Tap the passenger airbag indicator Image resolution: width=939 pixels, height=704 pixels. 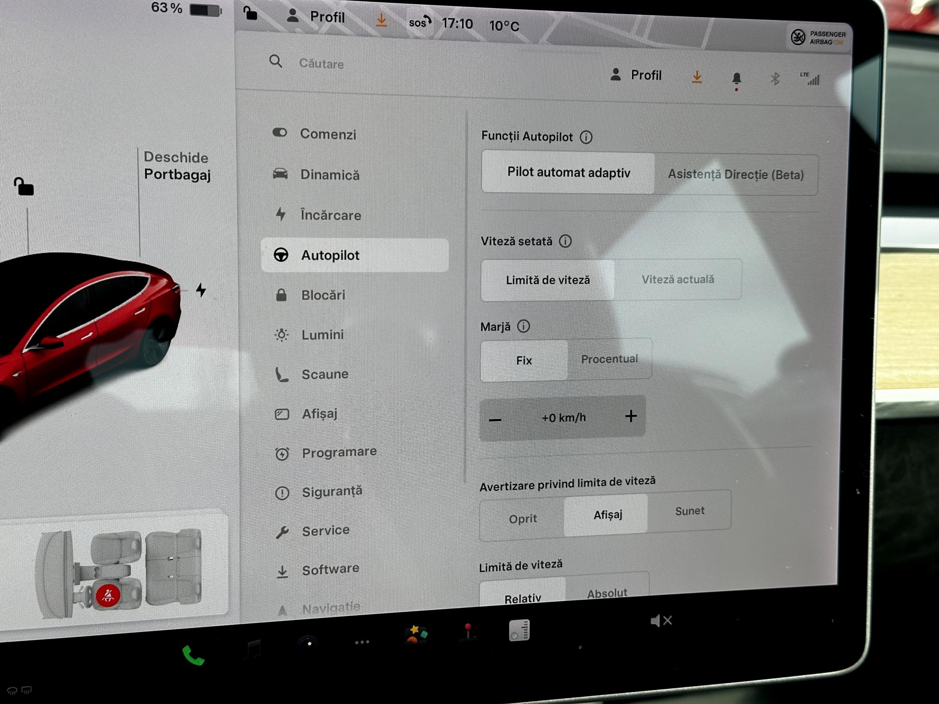818,38
